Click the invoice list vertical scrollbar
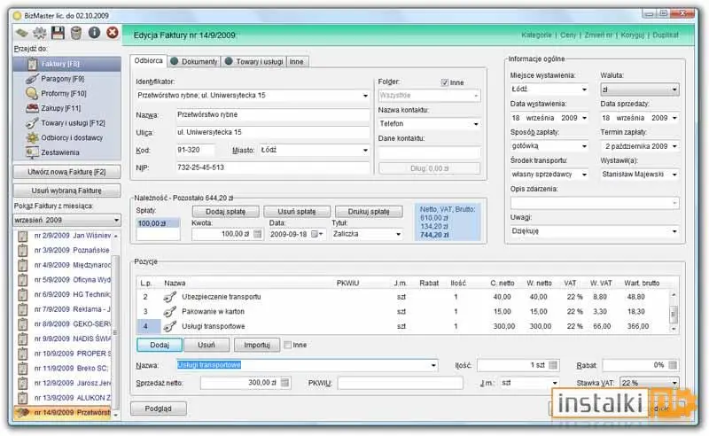709x436 pixels. coord(115,323)
